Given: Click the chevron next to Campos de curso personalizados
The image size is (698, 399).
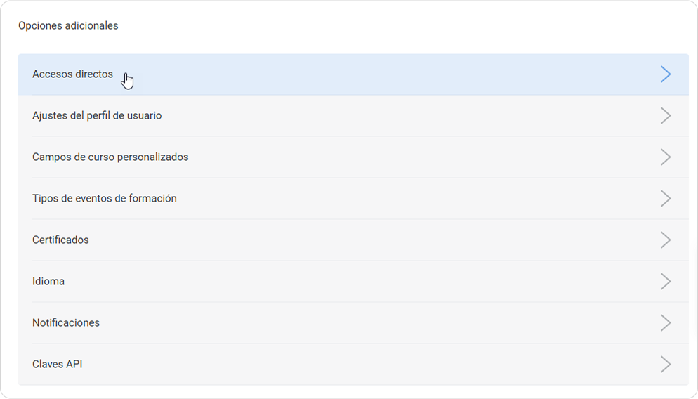Looking at the screenshot, I should tap(665, 157).
